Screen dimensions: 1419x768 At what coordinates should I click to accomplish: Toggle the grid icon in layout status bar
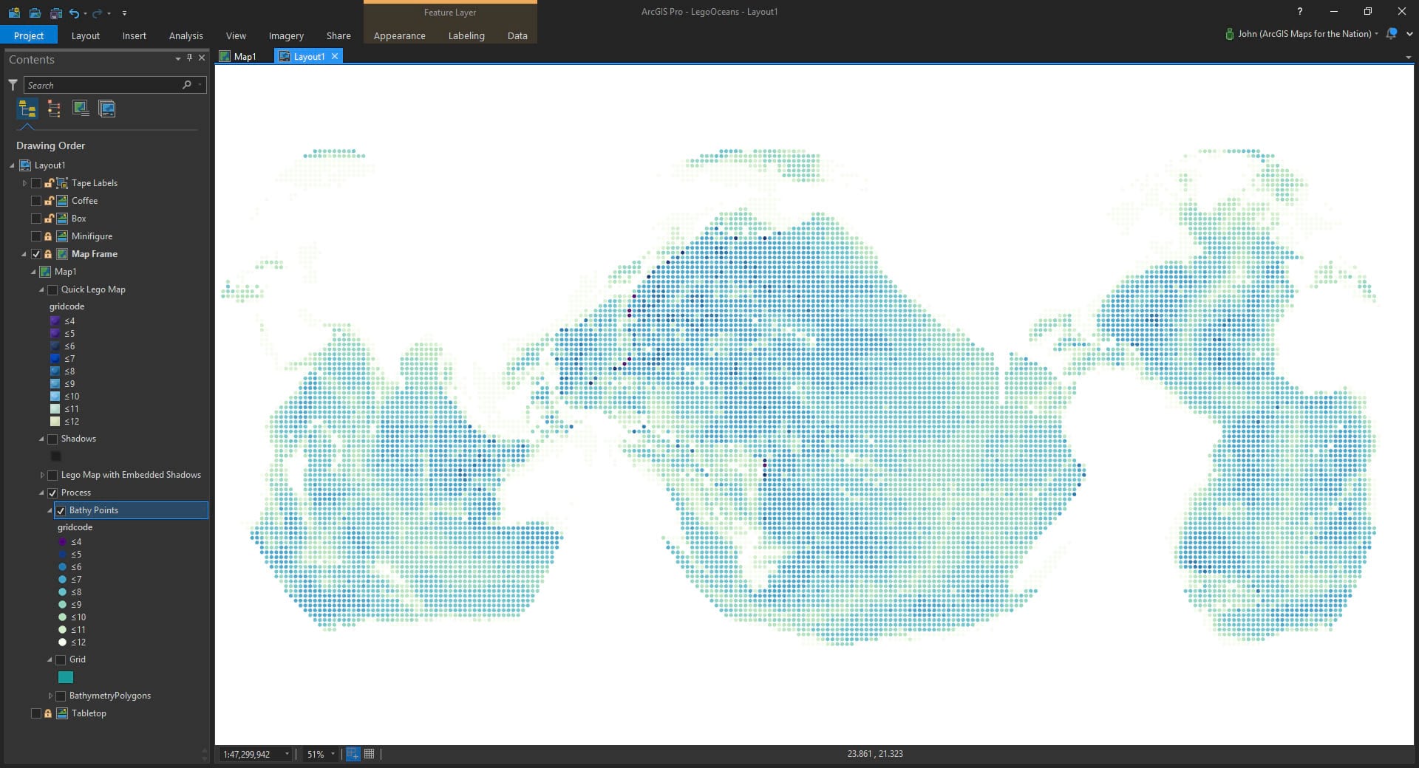click(x=370, y=754)
